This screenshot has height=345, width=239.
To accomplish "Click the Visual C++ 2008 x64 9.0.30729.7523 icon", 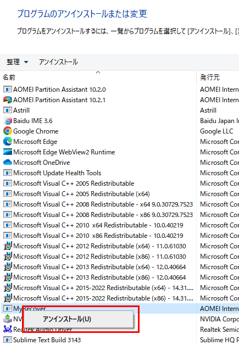I will pos(8,204).
